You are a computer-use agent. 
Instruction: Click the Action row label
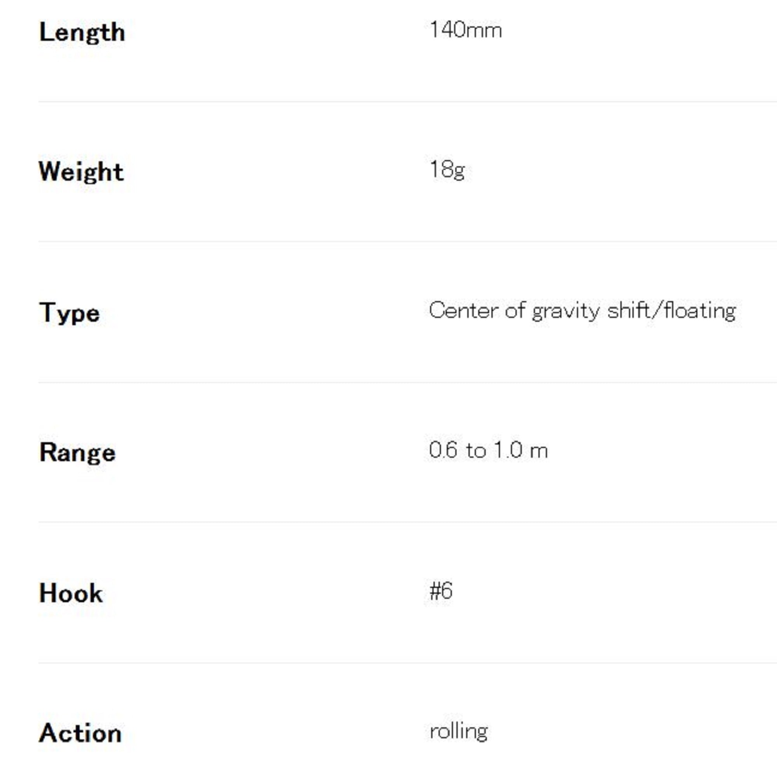tap(80, 733)
